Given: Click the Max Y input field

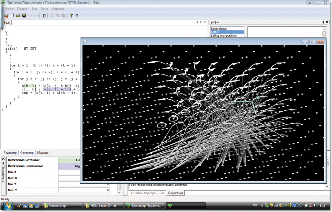Looking at the screenshot, I should 84,190.
